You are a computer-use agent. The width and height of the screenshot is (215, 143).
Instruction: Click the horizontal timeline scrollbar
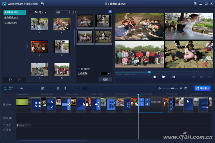coord(53,141)
